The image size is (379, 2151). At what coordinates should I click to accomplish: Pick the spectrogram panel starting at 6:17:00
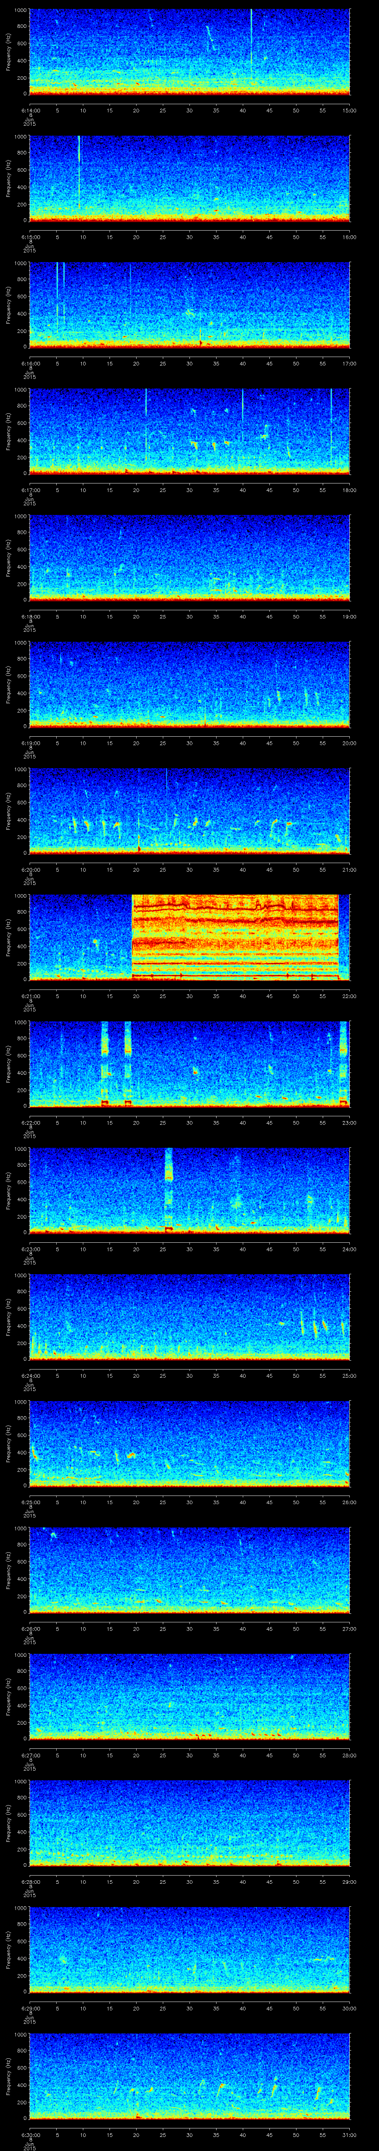coord(190,431)
